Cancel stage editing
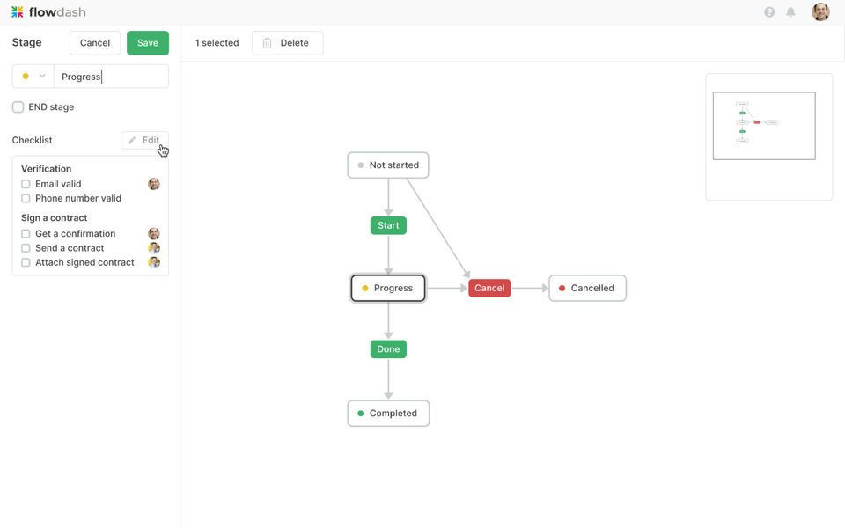This screenshot has width=845, height=528. point(95,43)
